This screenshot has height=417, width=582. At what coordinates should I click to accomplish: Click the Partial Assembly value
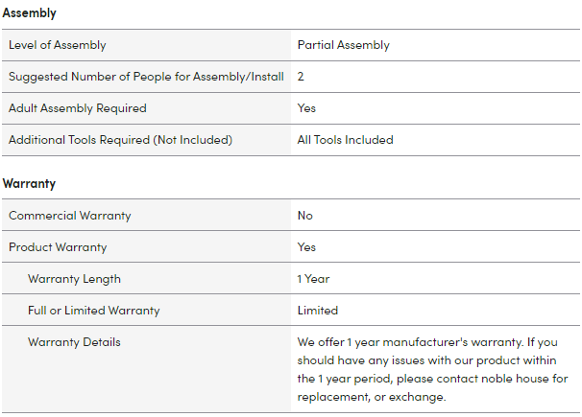[343, 45]
